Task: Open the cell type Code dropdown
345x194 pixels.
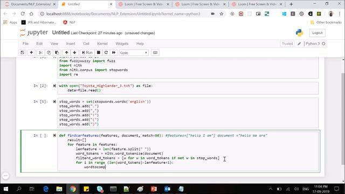Action: (134, 53)
